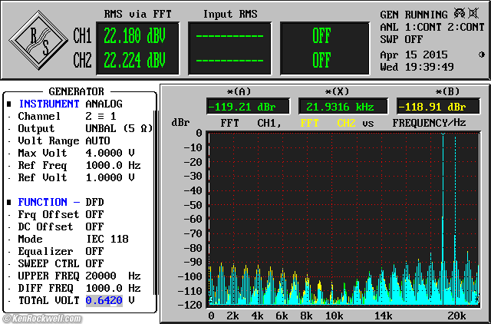Change the Mode IEC 118 selection
491x324 pixels.
(x=106, y=239)
